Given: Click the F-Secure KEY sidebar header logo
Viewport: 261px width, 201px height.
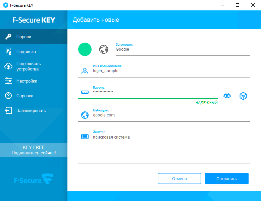Looking at the screenshot, I should click(x=34, y=20).
